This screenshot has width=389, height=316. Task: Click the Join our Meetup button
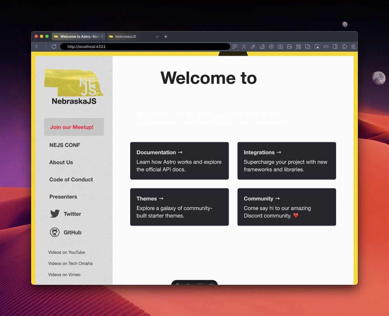click(74, 127)
